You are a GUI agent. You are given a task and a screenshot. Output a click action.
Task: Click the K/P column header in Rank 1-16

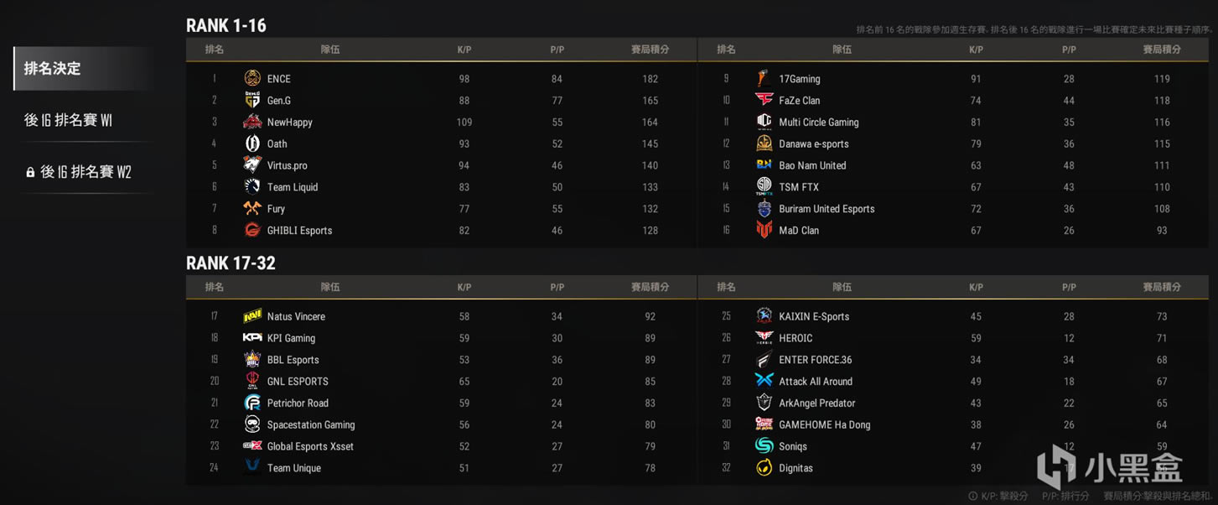tap(464, 49)
